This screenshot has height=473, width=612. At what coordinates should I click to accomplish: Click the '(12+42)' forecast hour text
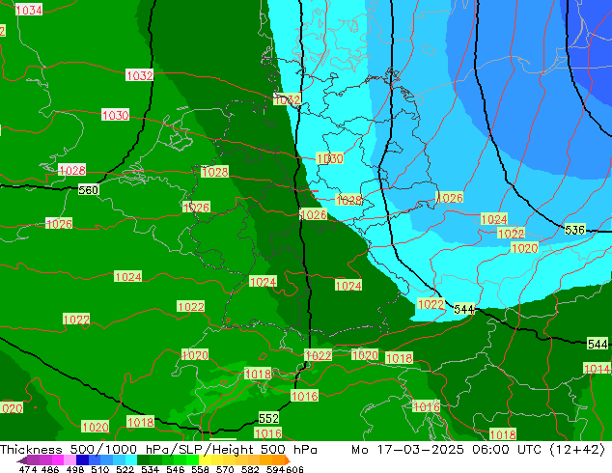577,450
